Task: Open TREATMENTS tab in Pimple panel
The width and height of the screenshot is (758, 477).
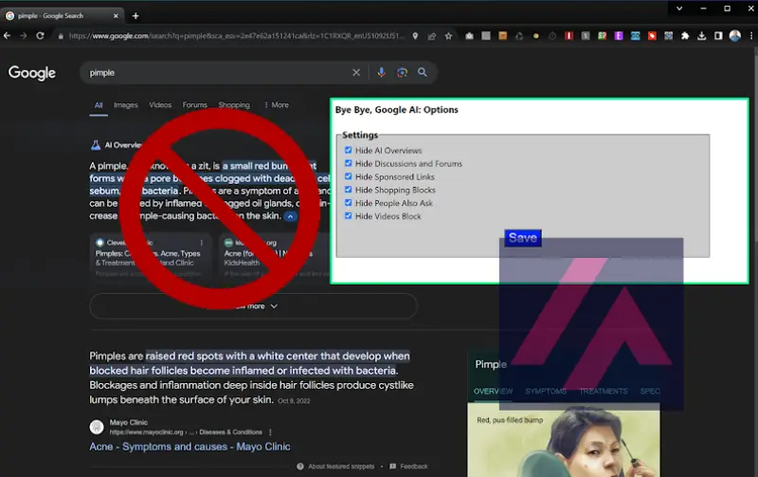Action: point(604,391)
